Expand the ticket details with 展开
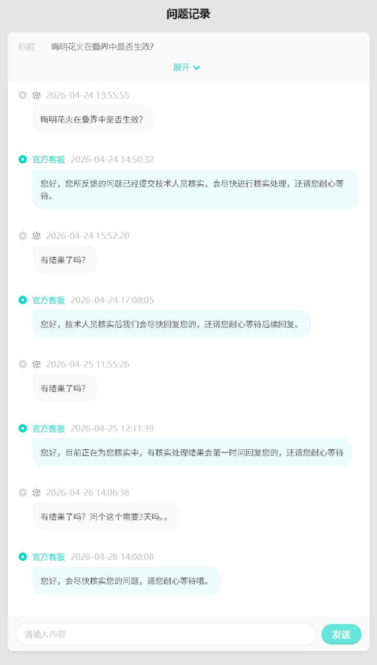The height and width of the screenshot is (665, 377). pos(186,68)
